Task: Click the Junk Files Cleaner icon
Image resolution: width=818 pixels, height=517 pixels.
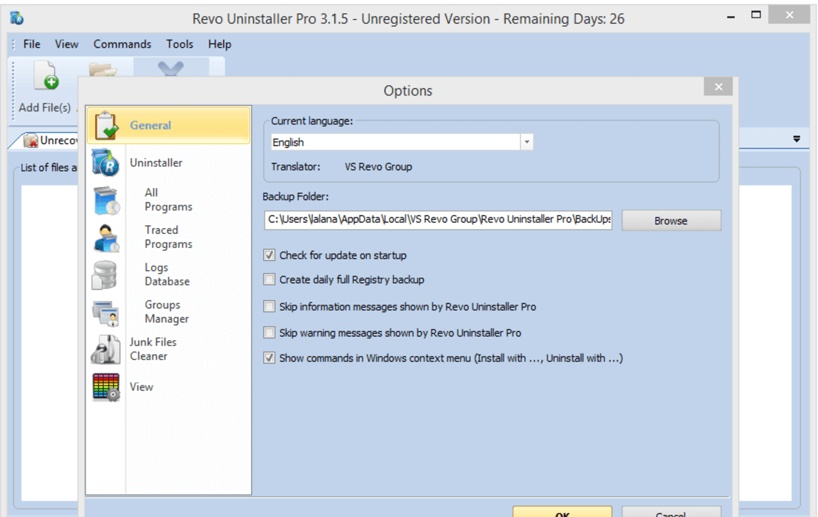Action: tap(105, 349)
